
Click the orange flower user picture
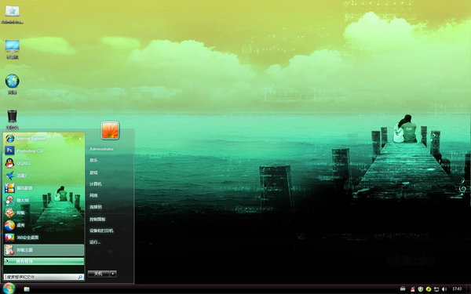pos(110,130)
